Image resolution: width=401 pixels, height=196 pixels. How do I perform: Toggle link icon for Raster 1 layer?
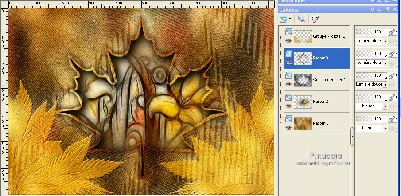(x=391, y=119)
